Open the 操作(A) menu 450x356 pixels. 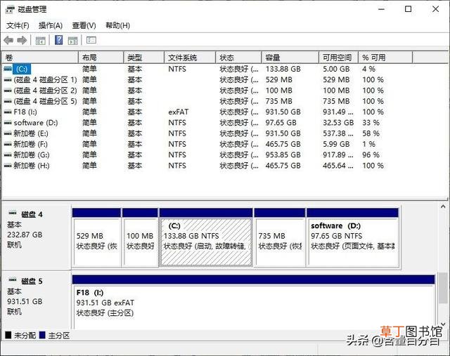coord(51,25)
